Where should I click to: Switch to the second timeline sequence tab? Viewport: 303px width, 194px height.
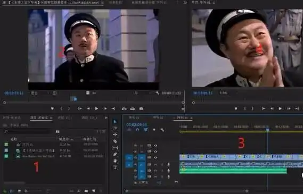point(158,117)
